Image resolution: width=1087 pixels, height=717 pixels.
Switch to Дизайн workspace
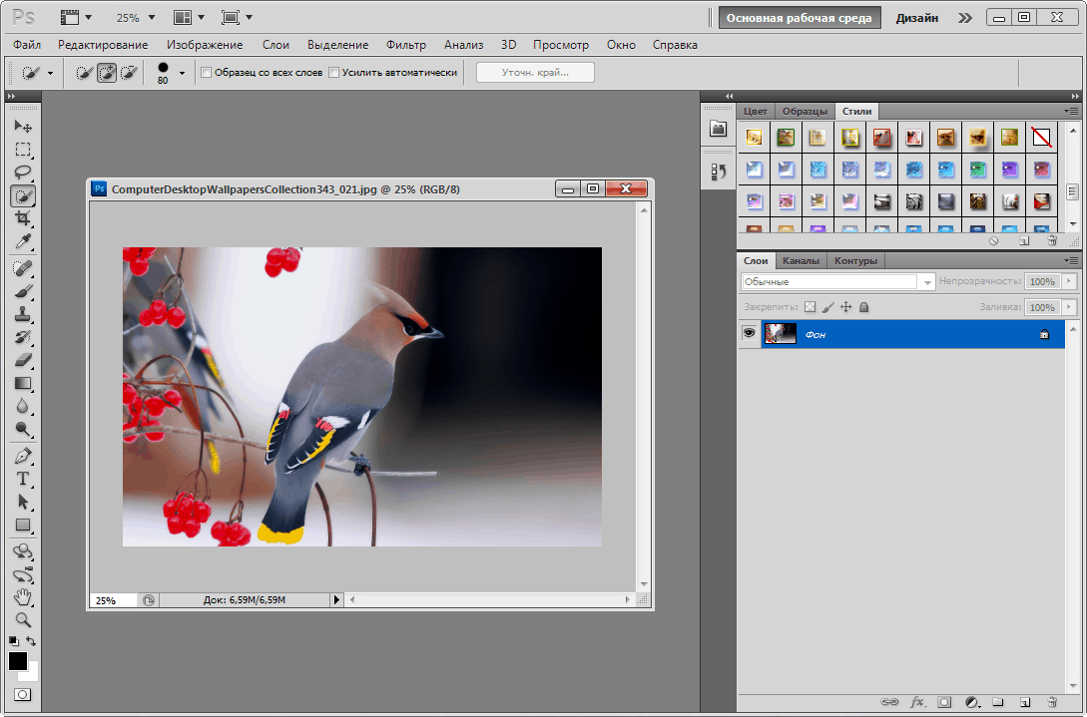(916, 18)
